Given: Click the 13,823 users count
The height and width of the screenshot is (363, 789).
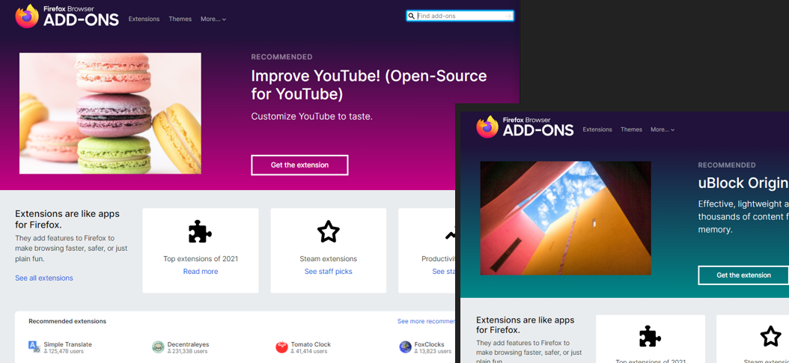Looking at the screenshot, I should click(x=433, y=352).
